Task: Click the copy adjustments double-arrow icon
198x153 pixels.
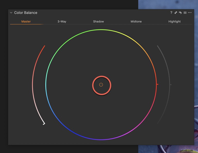Action: pyautogui.click(x=176, y=13)
